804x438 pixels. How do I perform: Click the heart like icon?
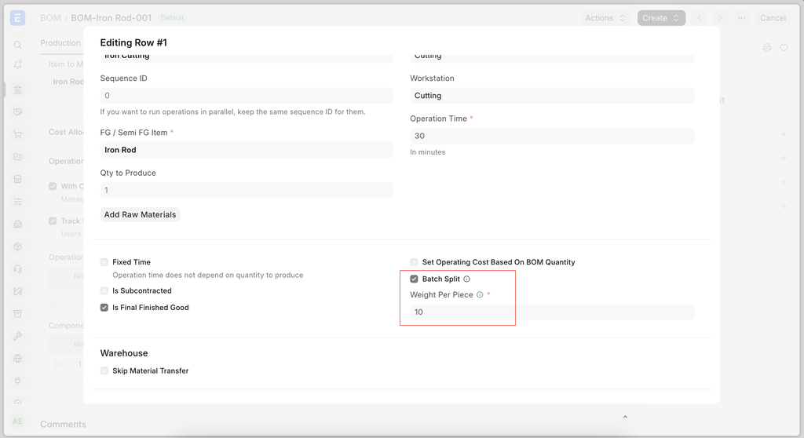pyautogui.click(x=784, y=48)
